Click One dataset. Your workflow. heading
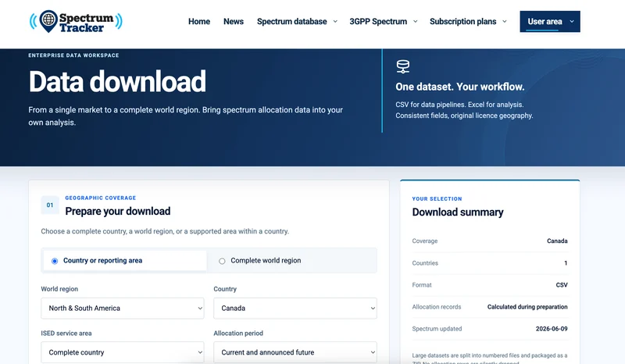Viewport: 625px width, 364px height. point(459,87)
